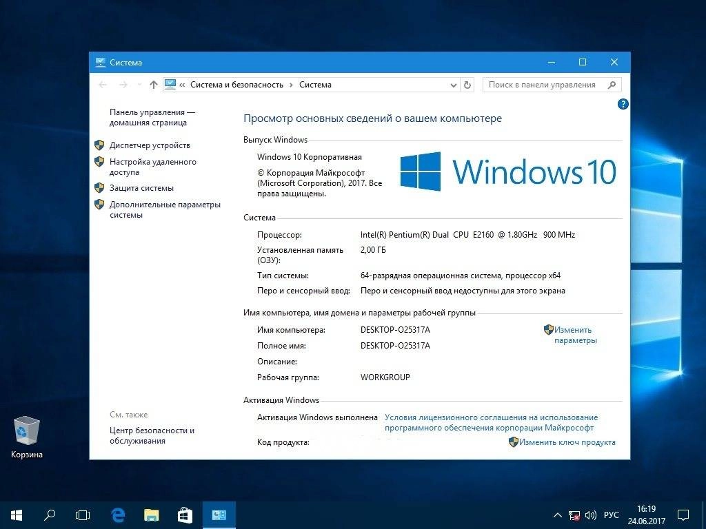The width and height of the screenshot is (706, 529).
Task: Click shield icon beside 'Диспетчер устройств'
Action: pyautogui.click(x=99, y=145)
